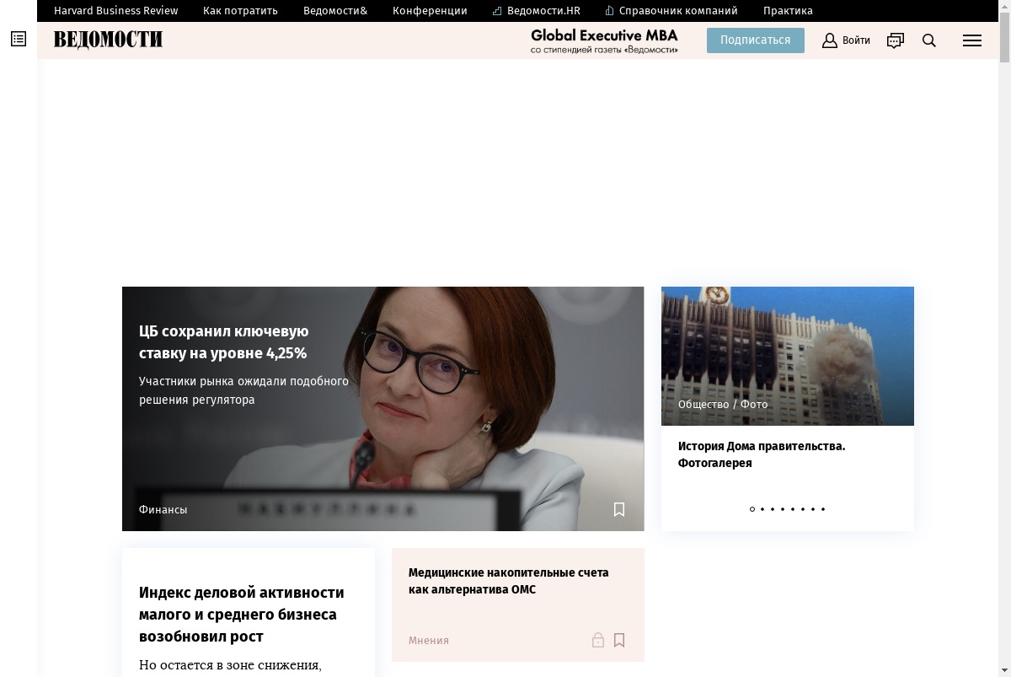Click the user profile icon next to Войти
This screenshot has height=677, width=1011.
point(830,40)
